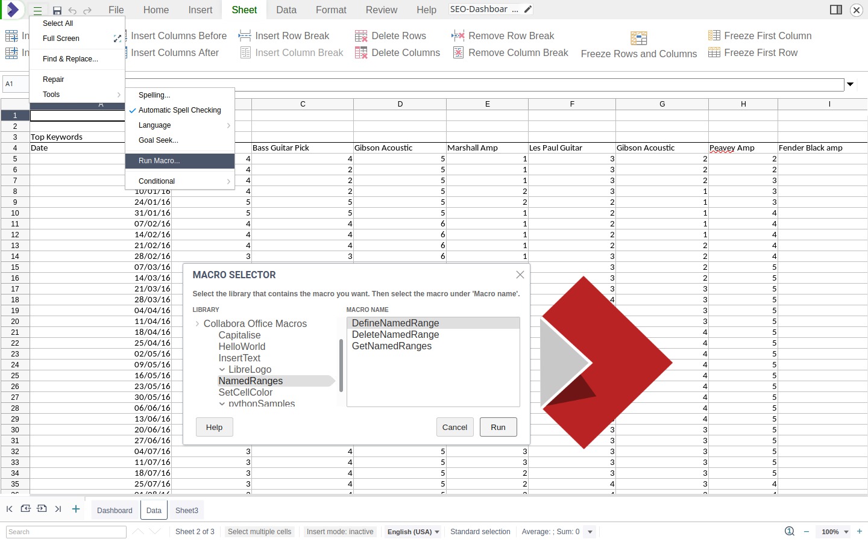
Task: Open the Dashboard sheet tab
Action: [115, 510]
